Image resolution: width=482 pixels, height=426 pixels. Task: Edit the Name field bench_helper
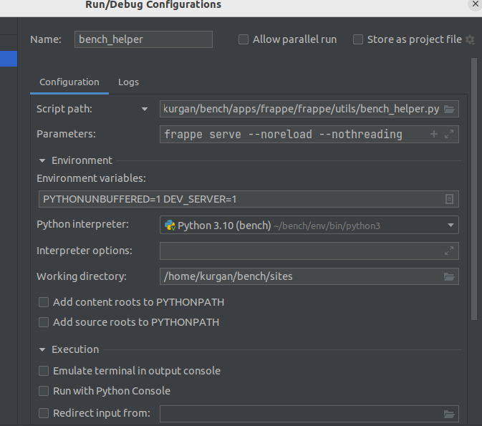pos(143,39)
